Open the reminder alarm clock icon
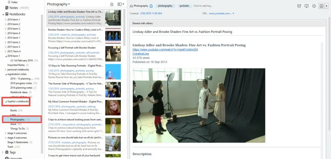Image resolution: width=331 pixels, height=159 pixels. (299, 6)
